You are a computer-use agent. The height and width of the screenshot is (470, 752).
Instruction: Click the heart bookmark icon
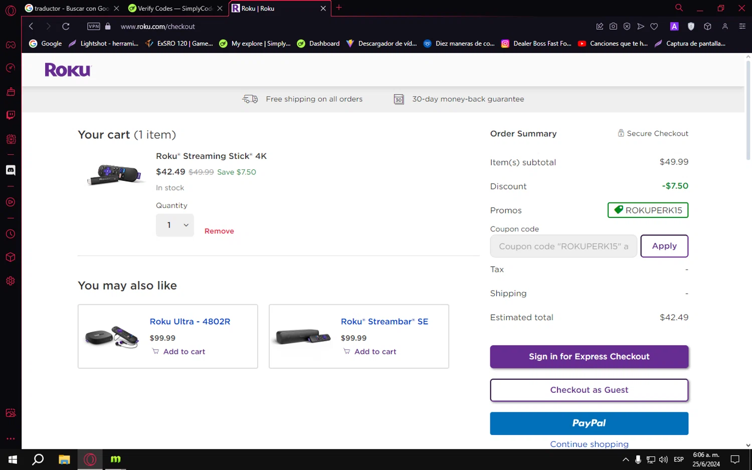654,27
